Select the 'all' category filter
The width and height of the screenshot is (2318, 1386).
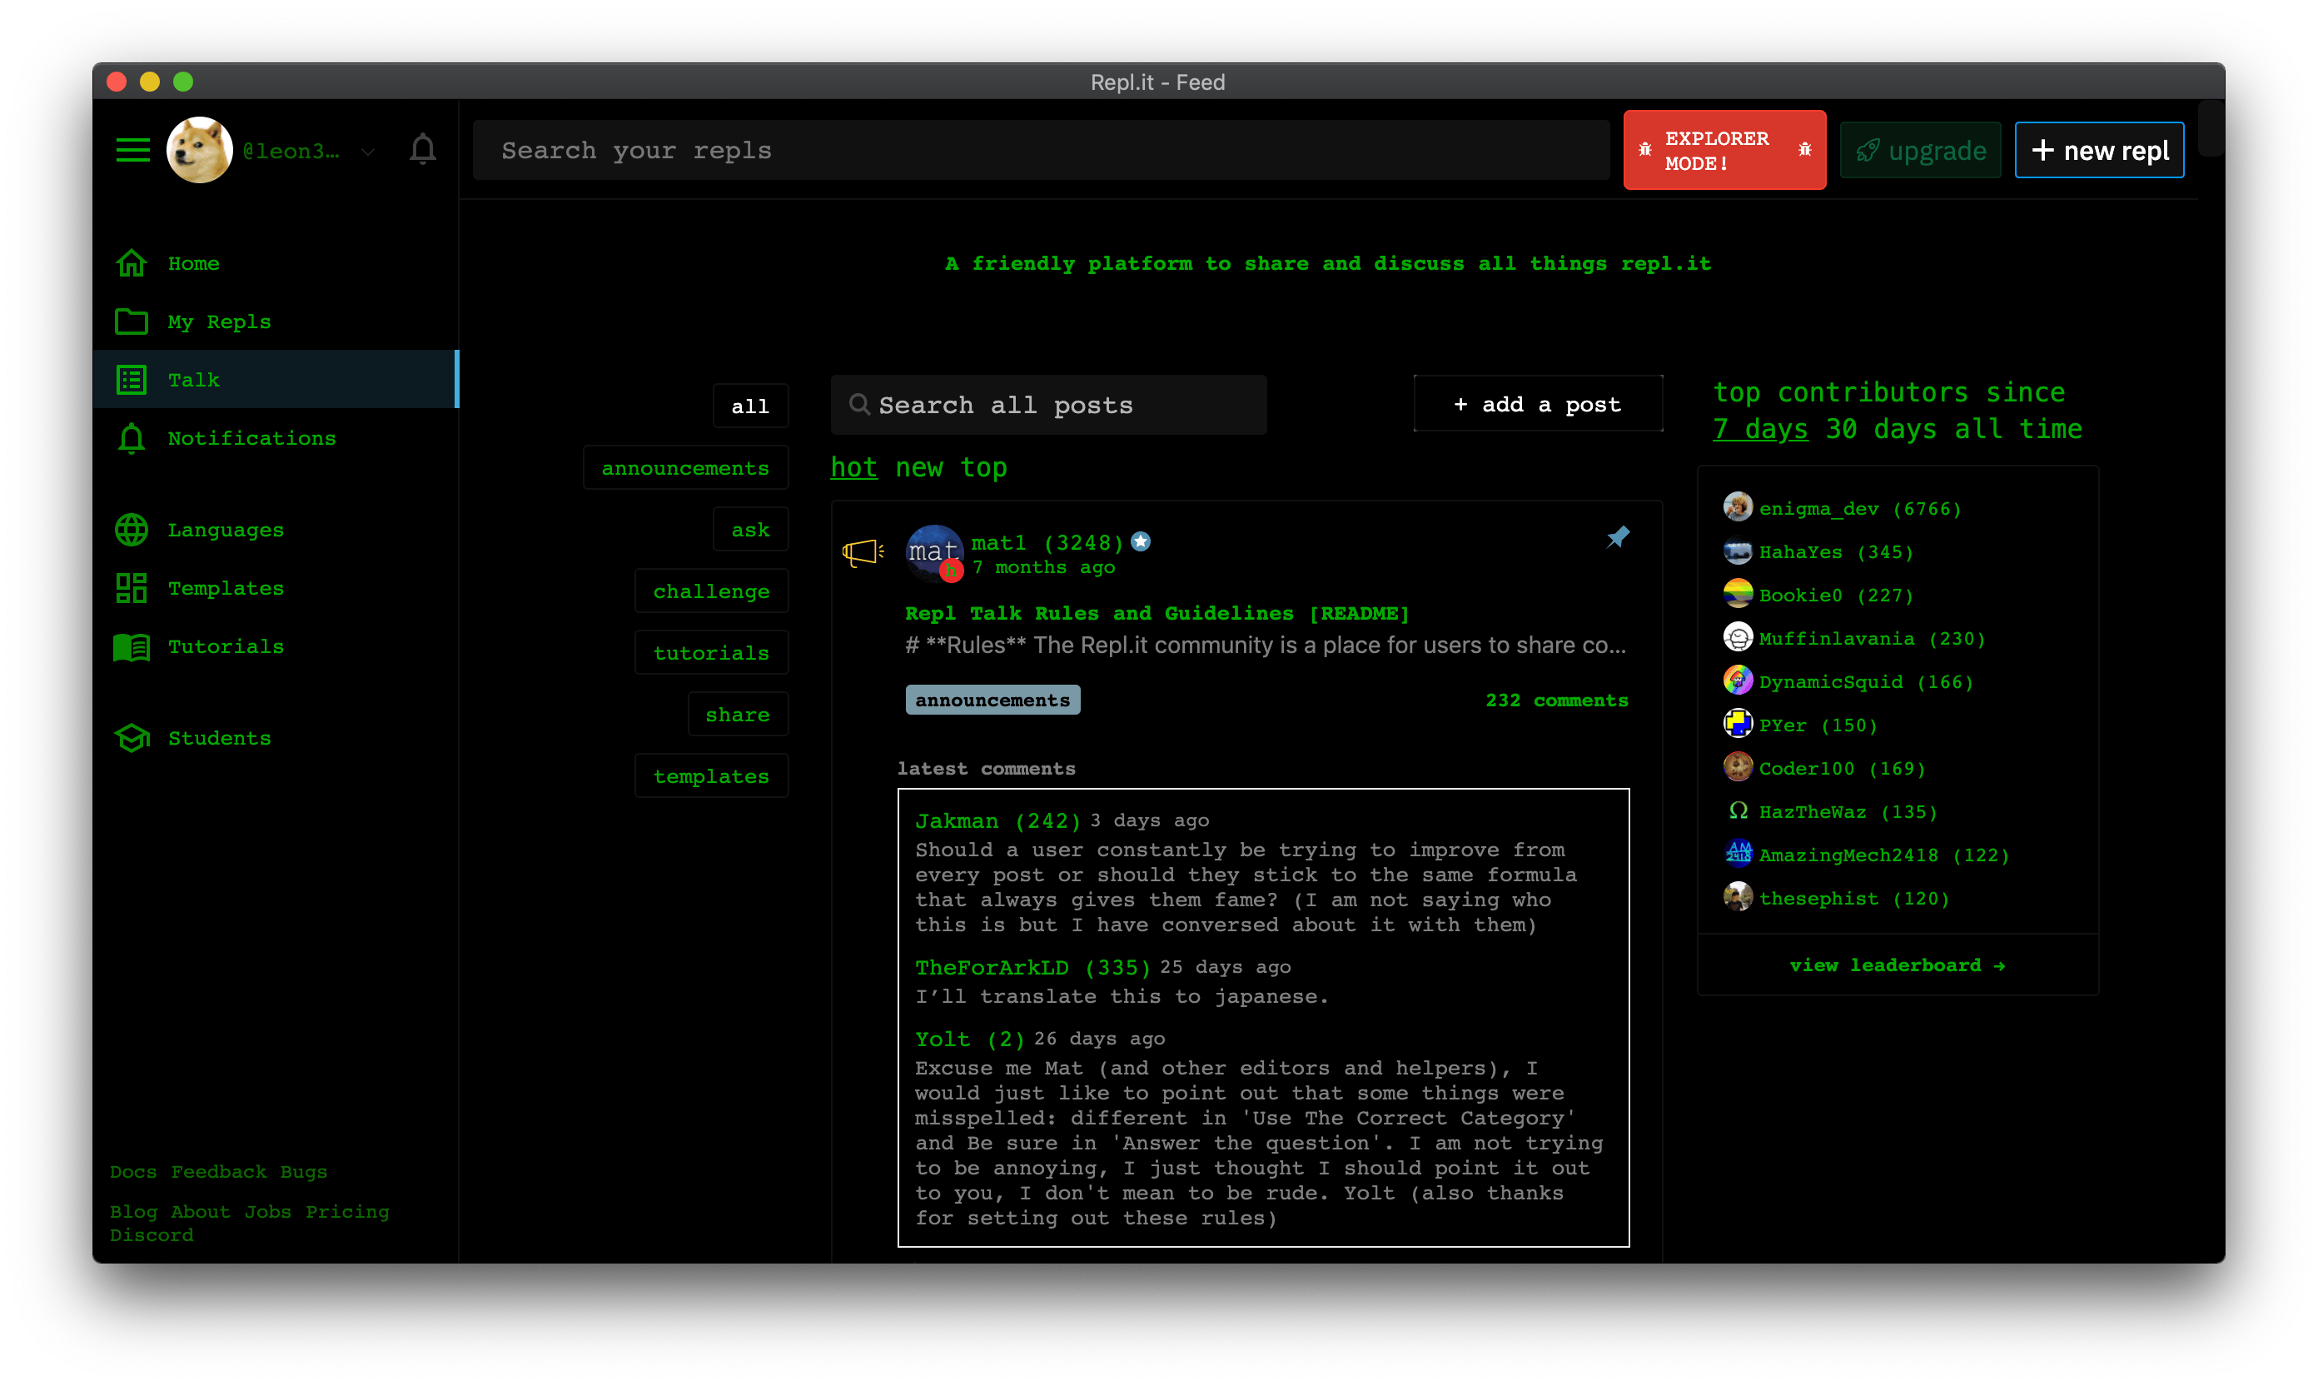[x=750, y=406]
